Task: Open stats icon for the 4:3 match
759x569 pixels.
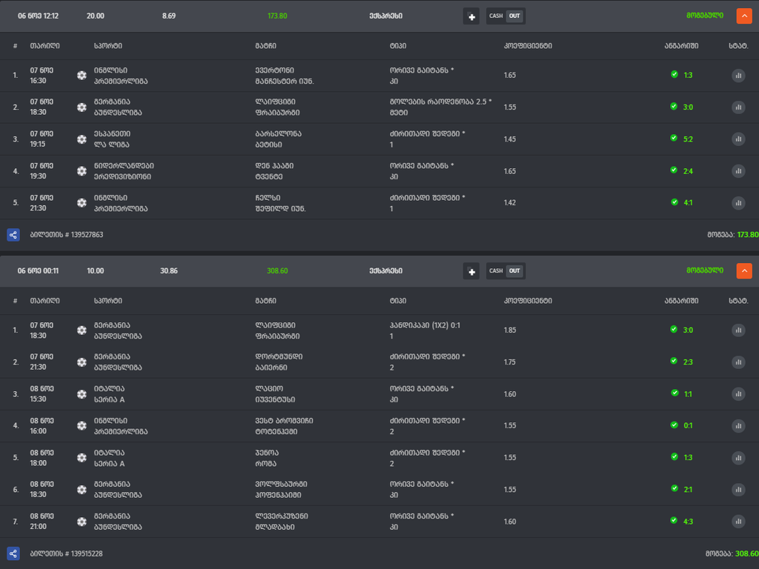Action: (x=738, y=522)
